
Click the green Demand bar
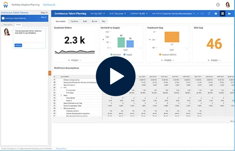121,42
